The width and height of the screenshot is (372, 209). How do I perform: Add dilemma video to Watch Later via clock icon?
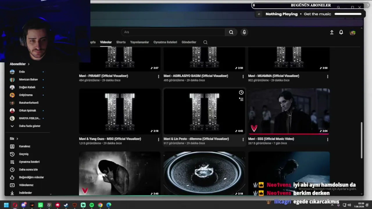[241, 93]
